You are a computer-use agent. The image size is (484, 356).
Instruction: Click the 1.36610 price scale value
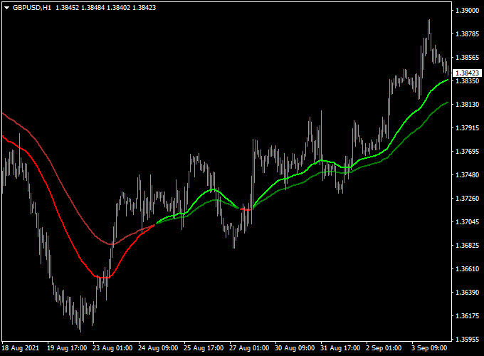tap(468, 268)
